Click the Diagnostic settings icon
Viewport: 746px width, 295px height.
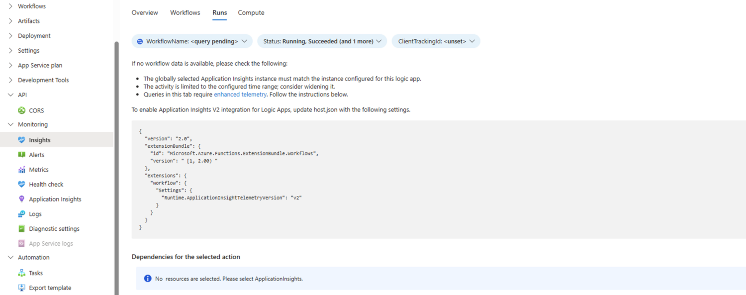pos(21,229)
